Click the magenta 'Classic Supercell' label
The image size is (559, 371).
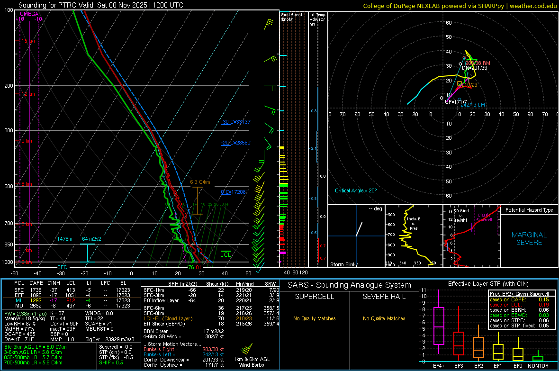(x=484, y=217)
